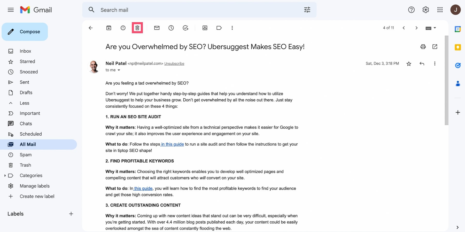Open the main menu hamburger icon
The width and height of the screenshot is (465, 232).
click(x=11, y=10)
